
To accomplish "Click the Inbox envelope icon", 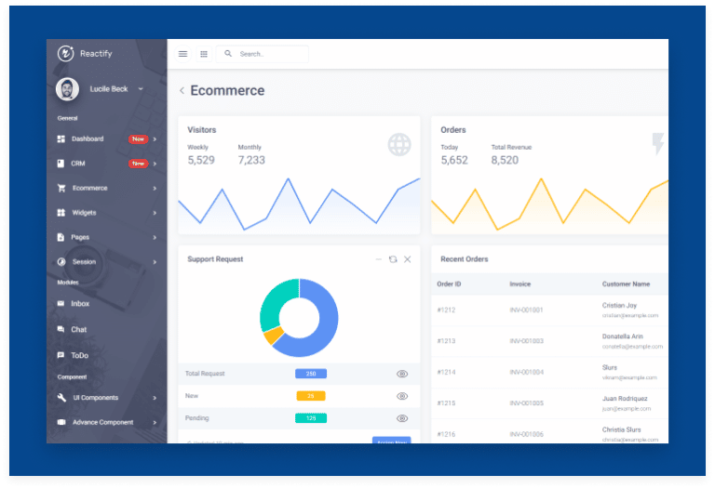I will coord(61,304).
